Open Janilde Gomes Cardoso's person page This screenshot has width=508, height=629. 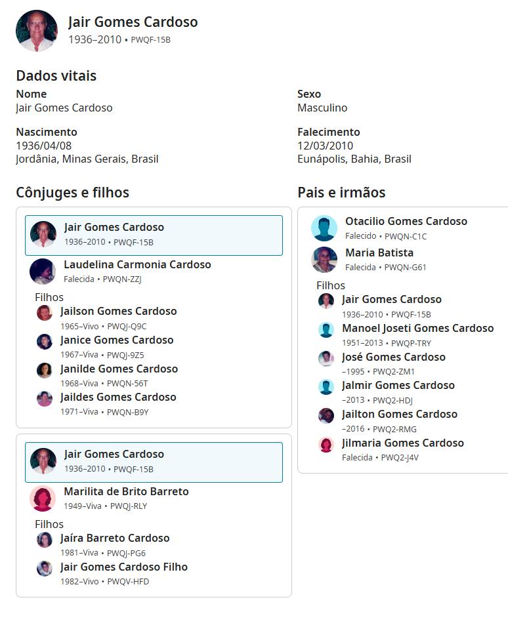[119, 369]
